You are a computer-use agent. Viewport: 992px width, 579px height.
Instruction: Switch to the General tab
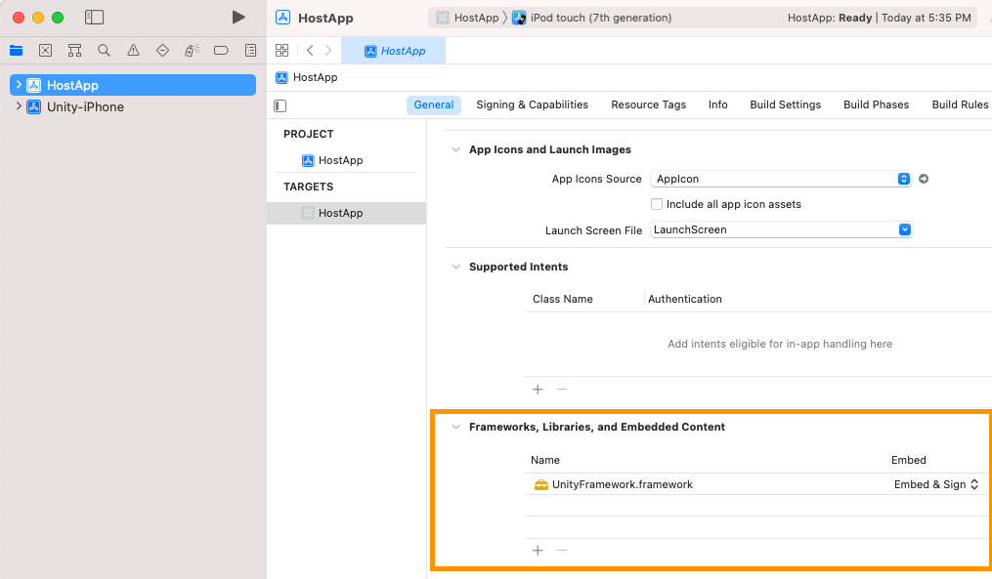433,104
